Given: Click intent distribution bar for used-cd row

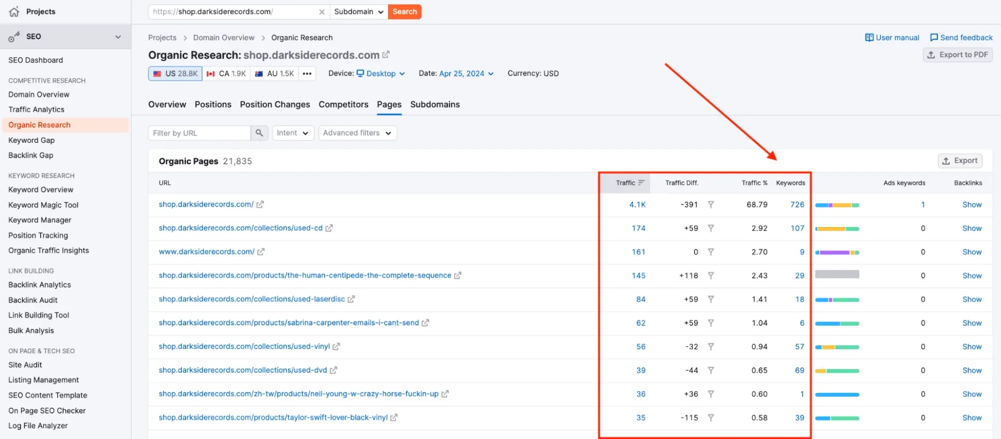Looking at the screenshot, I should point(837,229).
